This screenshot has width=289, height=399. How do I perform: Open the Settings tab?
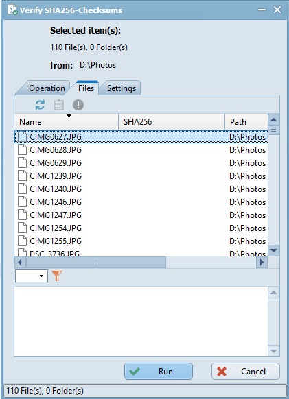click(122, 88)
